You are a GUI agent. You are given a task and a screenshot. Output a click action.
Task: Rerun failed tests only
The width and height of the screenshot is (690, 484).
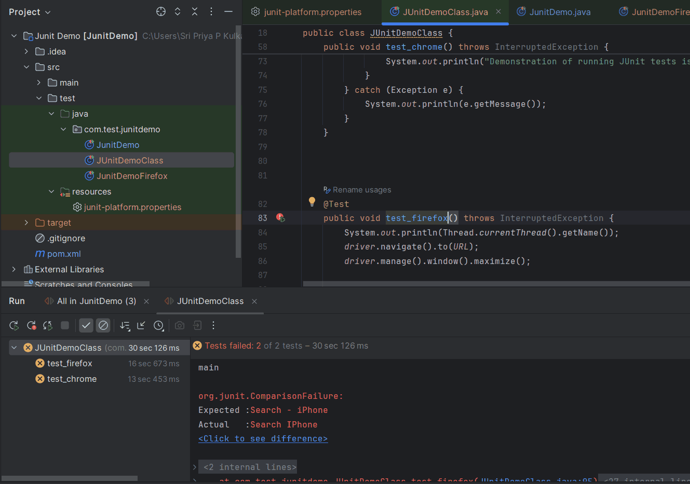31,325
